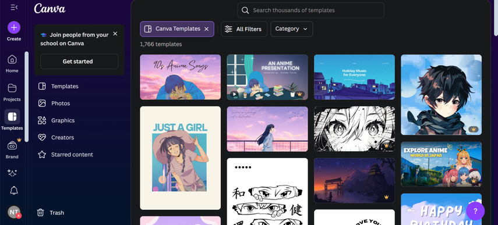498x225 pixels.
Task: Open the girl on pink balcony template
Action: tap(267, 129)
